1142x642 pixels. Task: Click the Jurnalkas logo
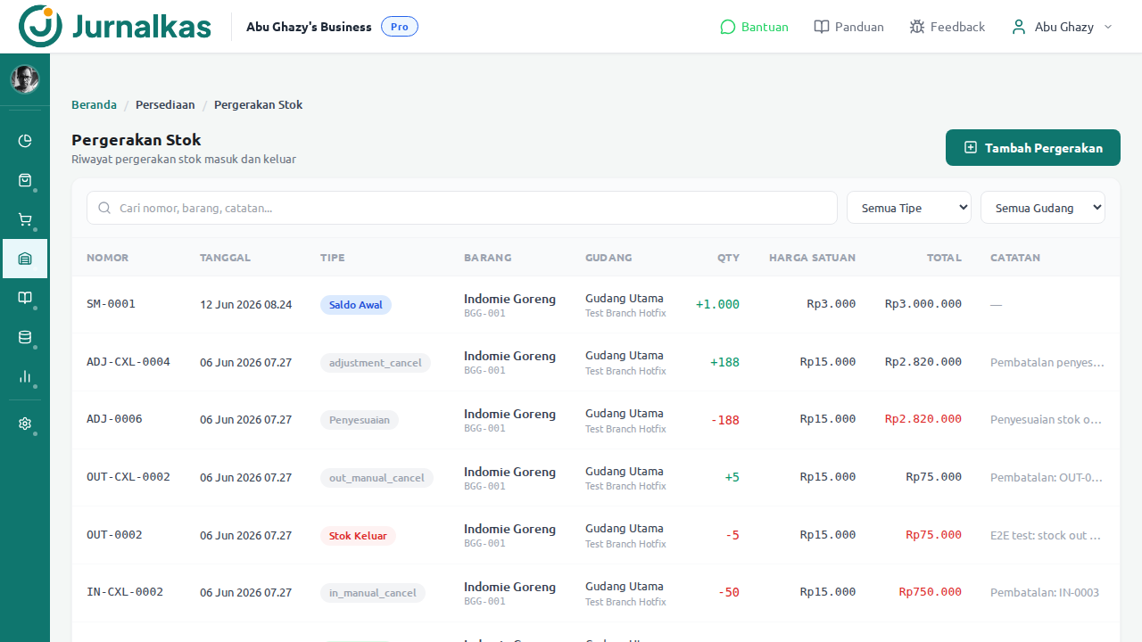coord(115,27)
